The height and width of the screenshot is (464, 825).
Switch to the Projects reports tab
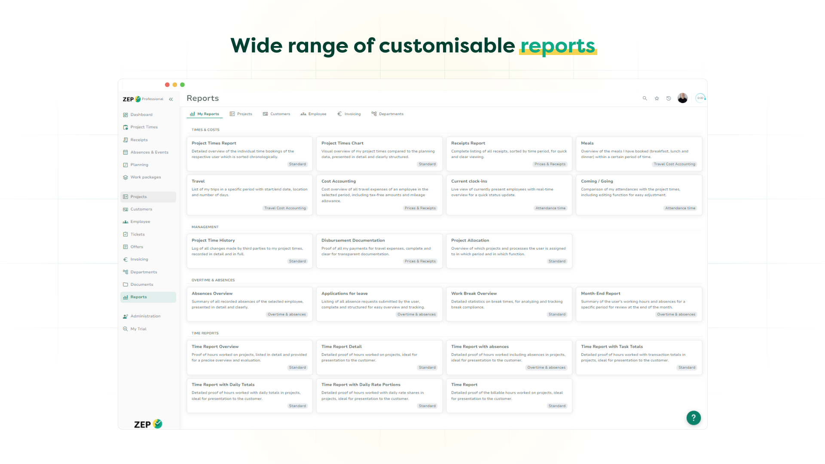(241, 114)
